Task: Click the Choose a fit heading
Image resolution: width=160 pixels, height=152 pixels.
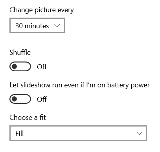Action: (28, 118)
